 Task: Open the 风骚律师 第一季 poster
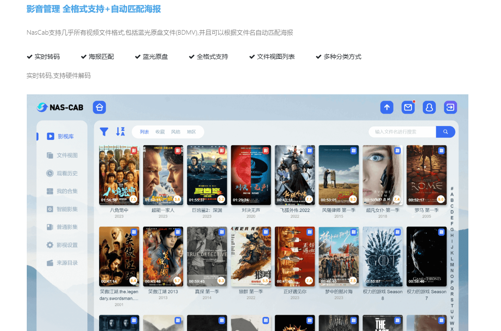click(339, 175)
